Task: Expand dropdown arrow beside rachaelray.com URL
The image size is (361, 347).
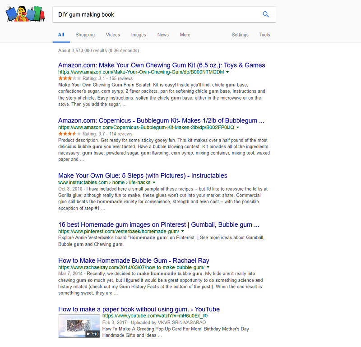Action: [208, 267]
